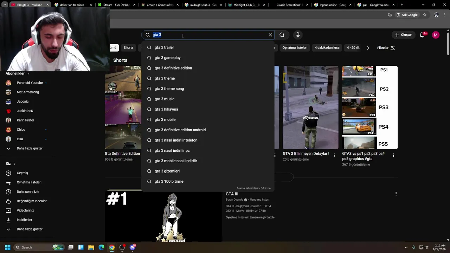The width and height of the screenshot is (450, 253).
Task: Select the Shorts filter chip
Action: click(x=128, y=47)
